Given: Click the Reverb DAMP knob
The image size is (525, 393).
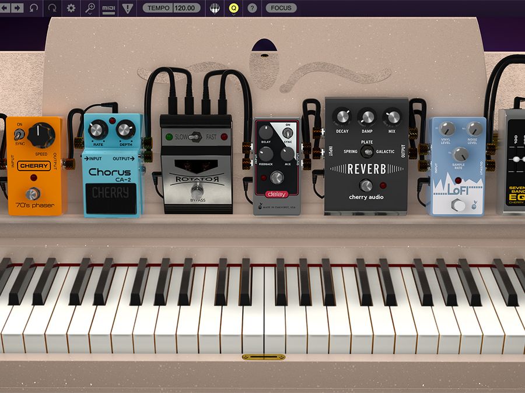Looking at the screenshot, I should (x=367, y=118).
